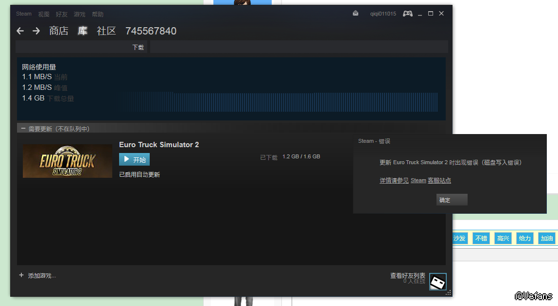Enter Big Picture mode via controller icon

407,14
